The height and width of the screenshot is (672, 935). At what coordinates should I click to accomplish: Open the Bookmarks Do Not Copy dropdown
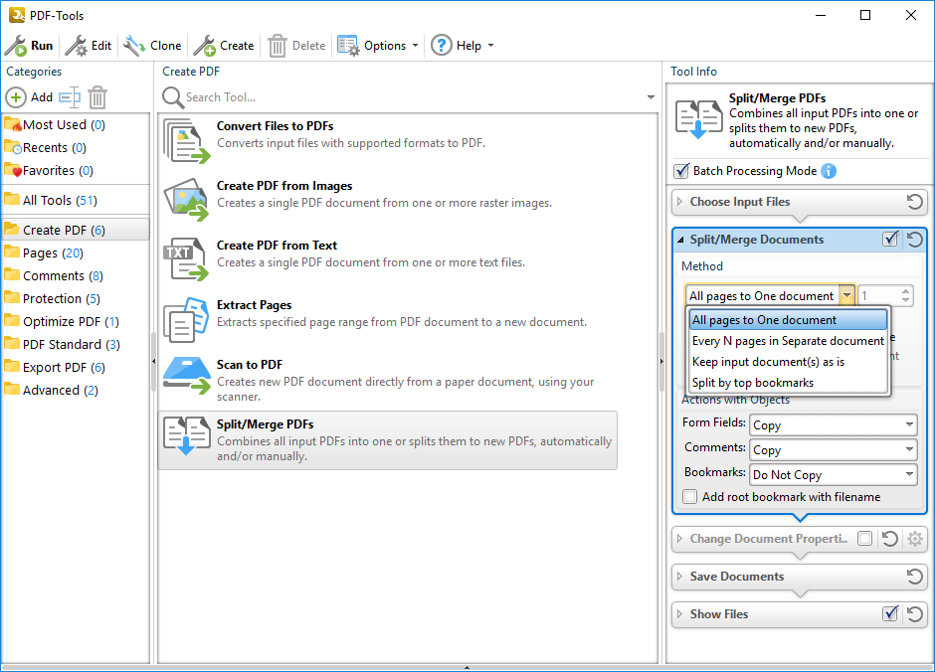(833, 475)
